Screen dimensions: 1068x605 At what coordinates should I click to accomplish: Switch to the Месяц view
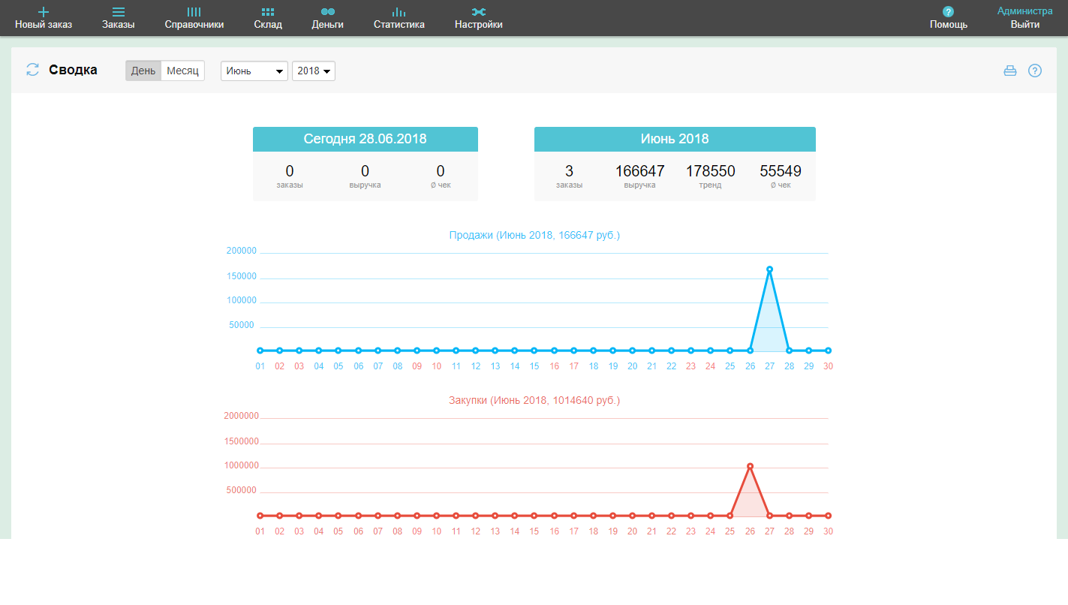(183, 71)
